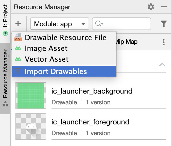Image resolution: width=172 pixels, height=146 pixels.
Task: Select Drawable Resource File option
Action: [65, 38]
